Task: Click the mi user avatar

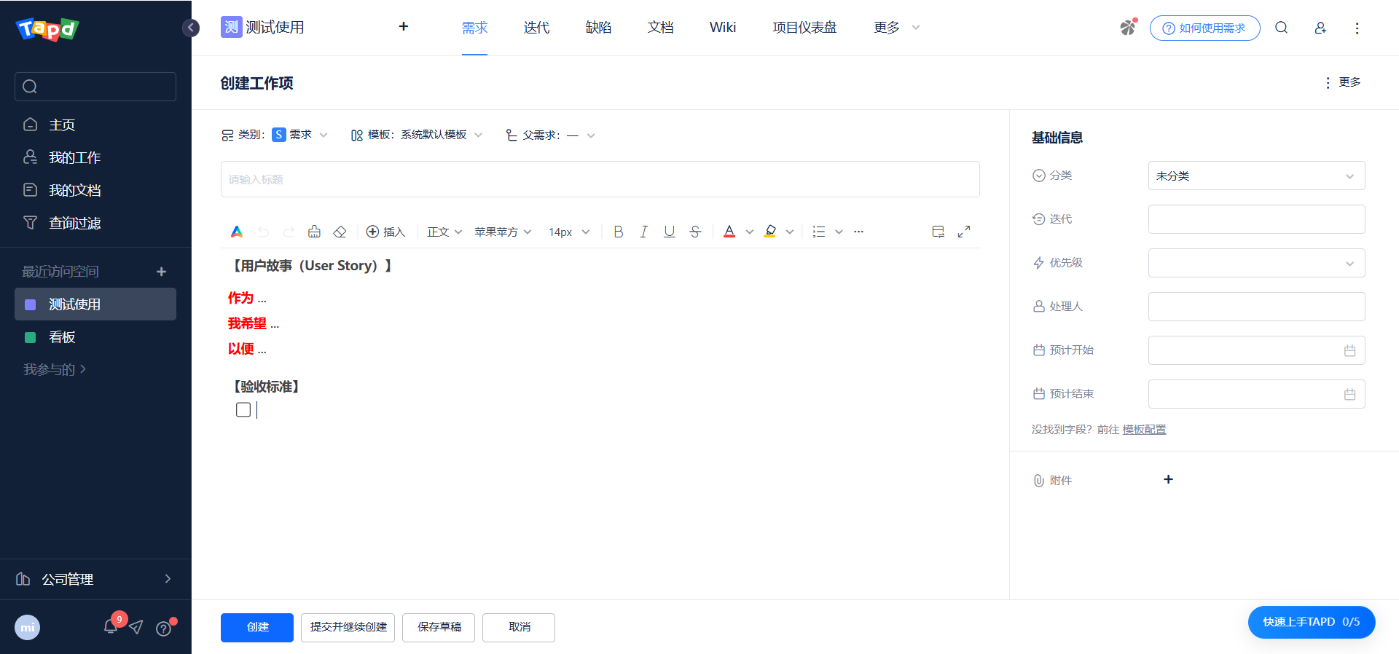Action: 28,627
